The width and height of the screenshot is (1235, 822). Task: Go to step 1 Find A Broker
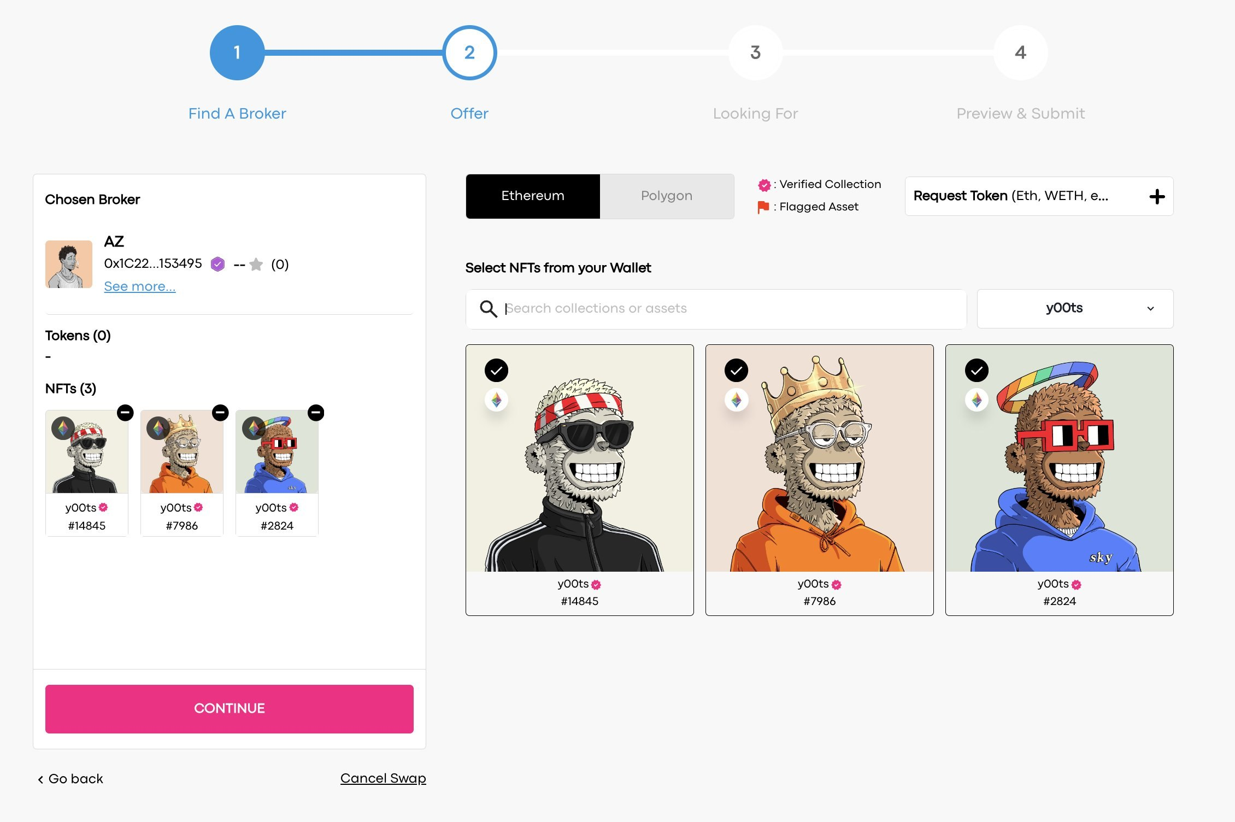(x=237, y=52)
